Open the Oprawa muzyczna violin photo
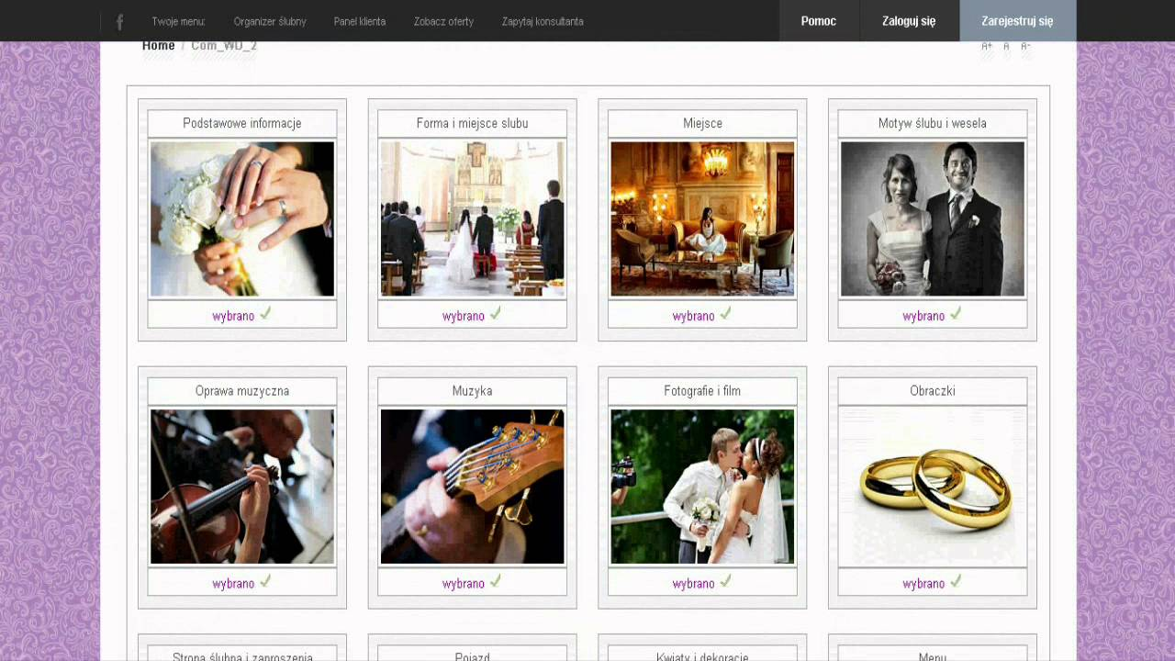Viewport: 1175px width, 661px height. 242,487
